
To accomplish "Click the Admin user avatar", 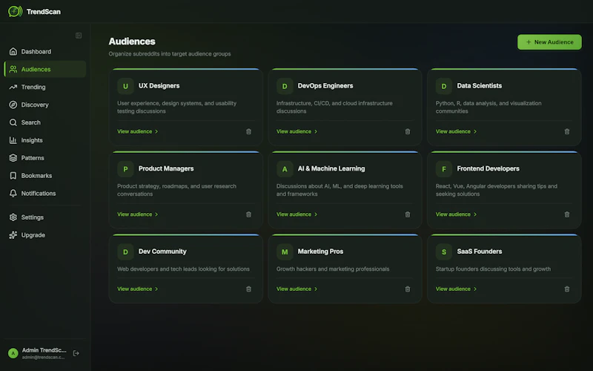I will pyautogui.click(x=13, y=353).
